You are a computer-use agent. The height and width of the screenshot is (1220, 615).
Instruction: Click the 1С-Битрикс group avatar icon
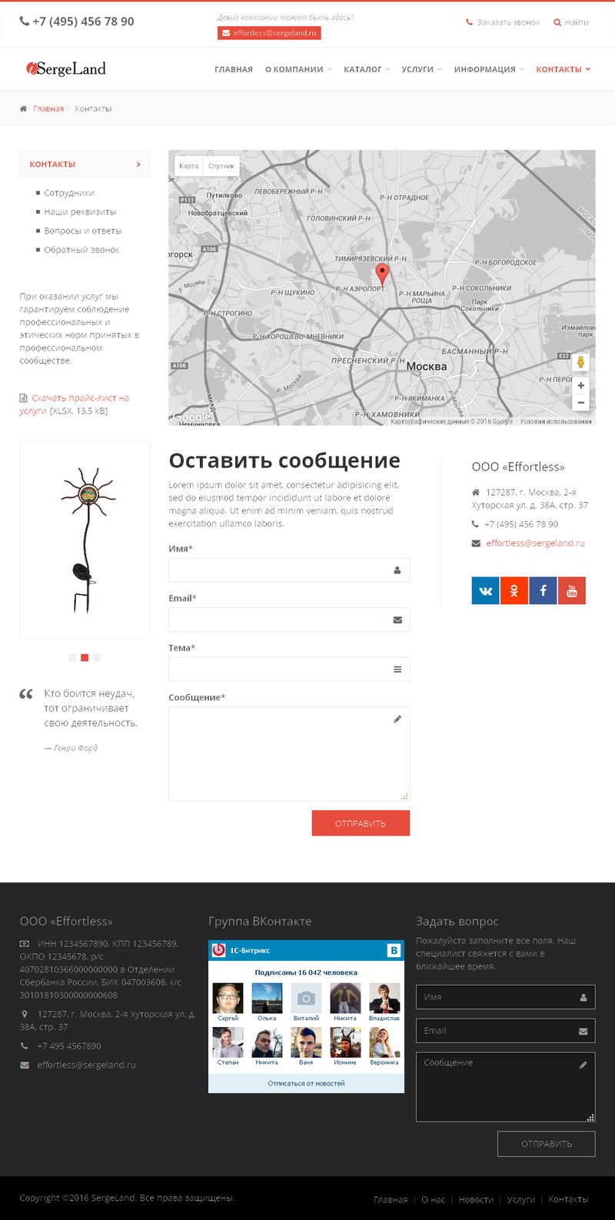(219, 950)
